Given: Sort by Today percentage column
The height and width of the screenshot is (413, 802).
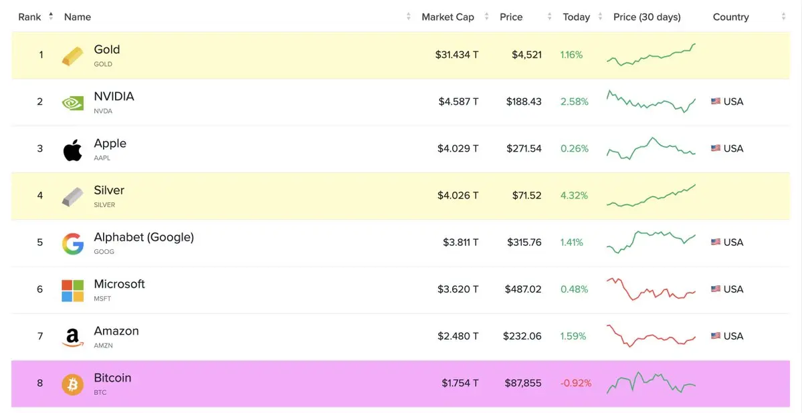Looking at the screenshot, I should [576, 17].
